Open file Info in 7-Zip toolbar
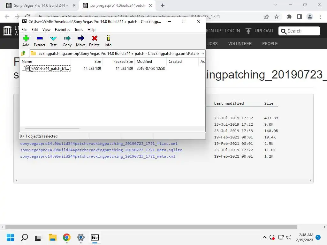Image resolution: width=327 pixels, height=245 pixels. coord(108,41)
